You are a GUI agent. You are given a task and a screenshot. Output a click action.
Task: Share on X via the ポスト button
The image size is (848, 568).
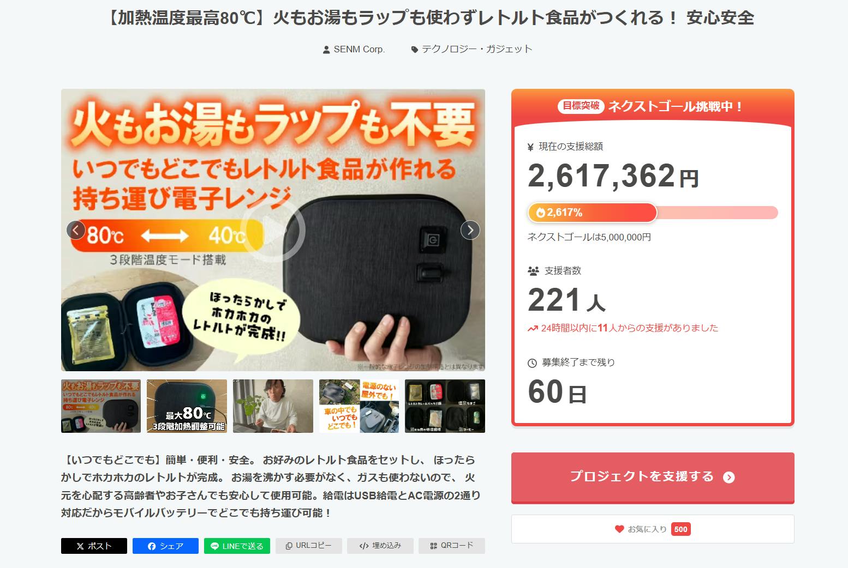coord(94,546)
